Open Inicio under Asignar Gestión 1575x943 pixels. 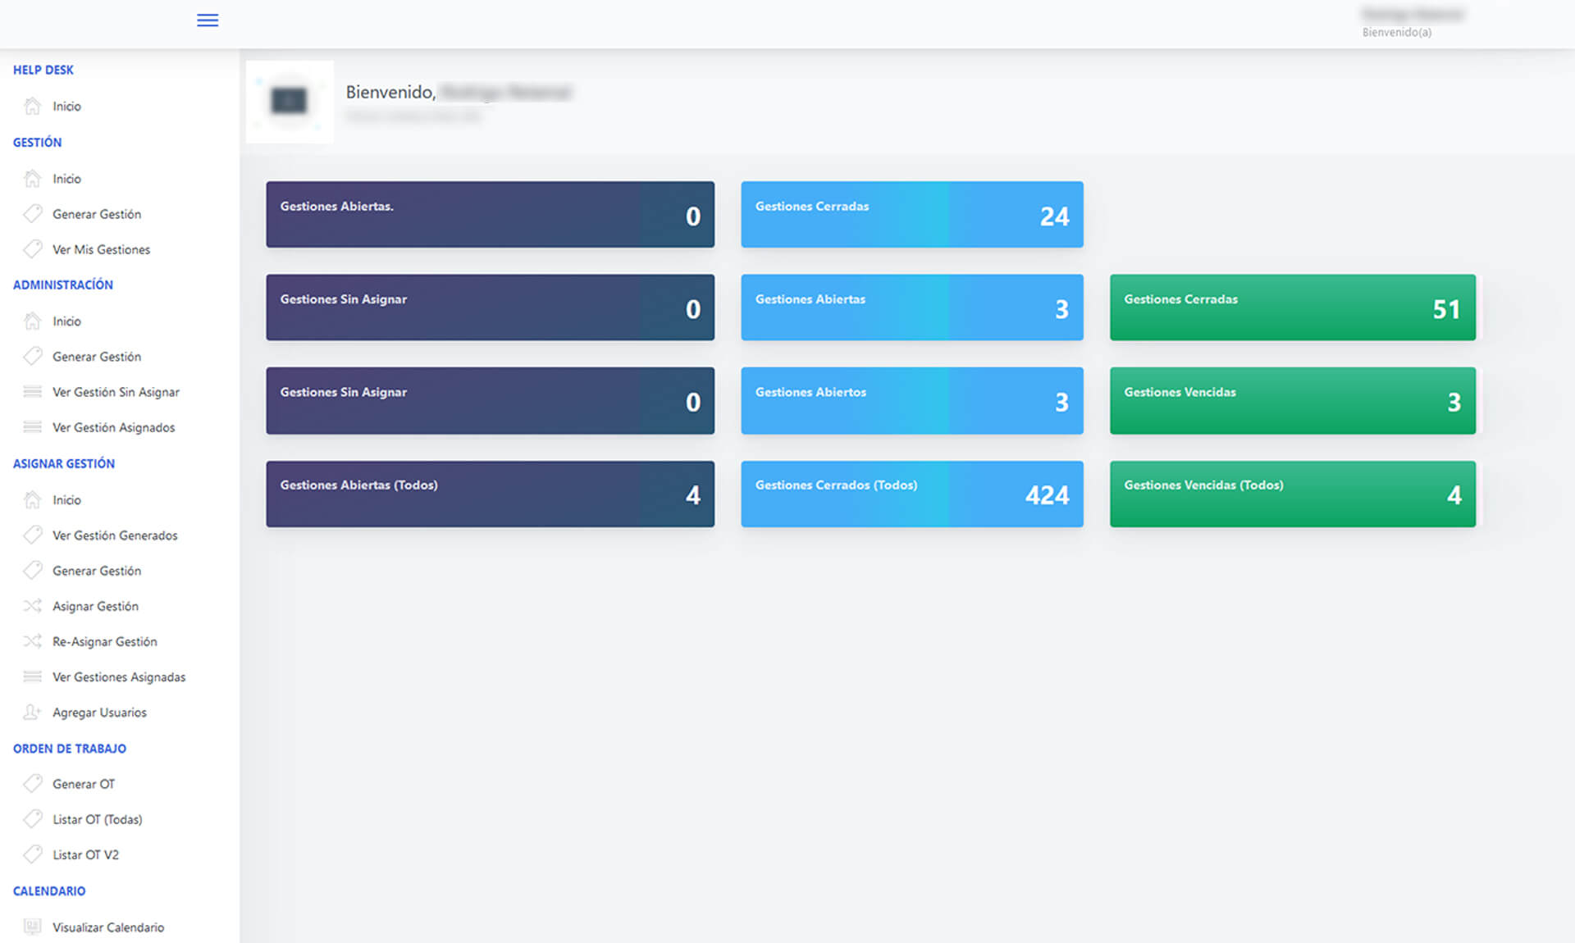(66, 499)
